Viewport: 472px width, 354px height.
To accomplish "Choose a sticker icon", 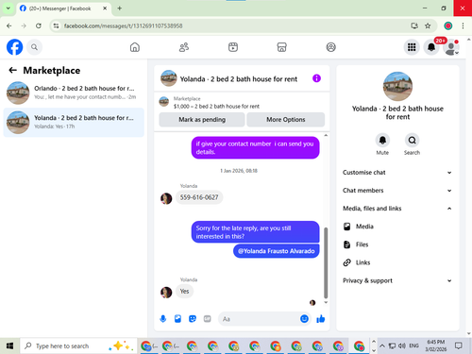I will pos(193,319).
